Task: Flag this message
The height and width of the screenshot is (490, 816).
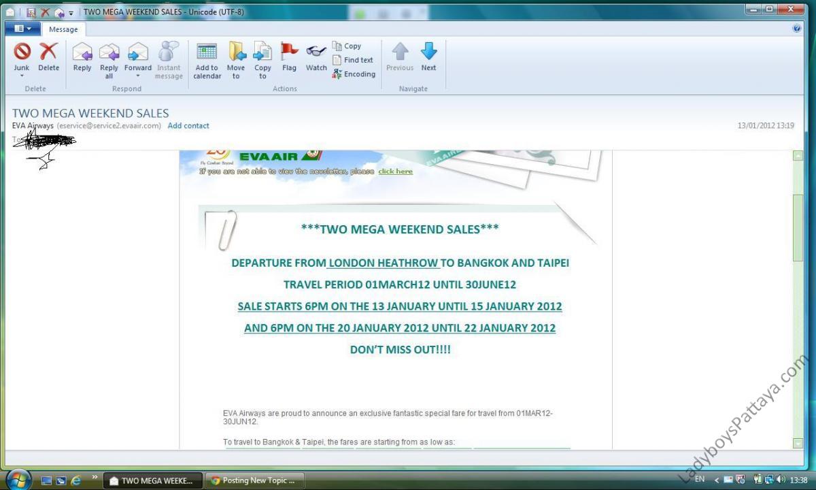Action: (x=289, y=56)
